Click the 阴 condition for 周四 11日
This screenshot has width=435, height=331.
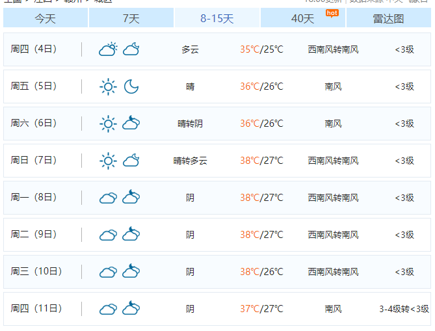coord(191,309)
